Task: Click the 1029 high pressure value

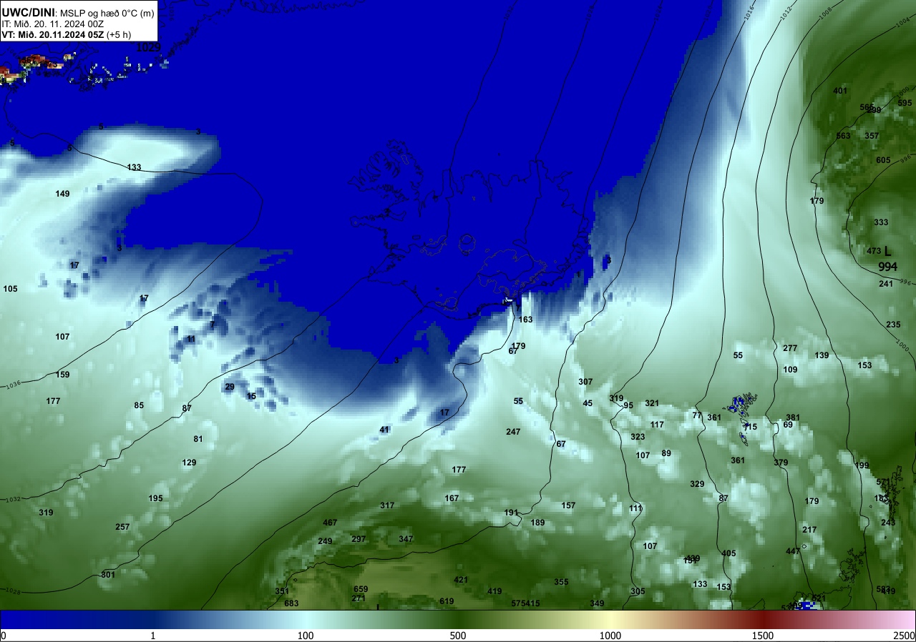Action: coord(149,47)
